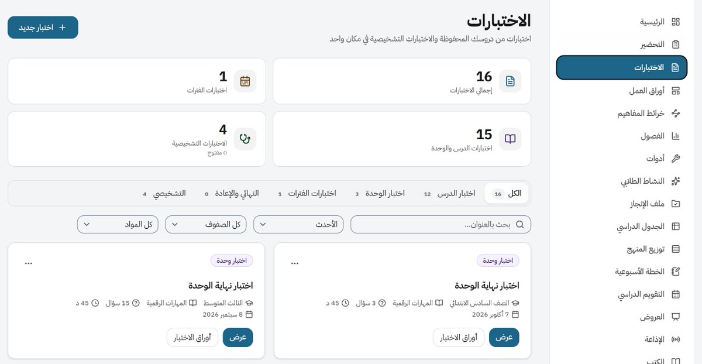Click the اختبار وحدة tag on السادس الابتدائي card
Viewport: 702px width, 364px height.
[x=498, y=260]
